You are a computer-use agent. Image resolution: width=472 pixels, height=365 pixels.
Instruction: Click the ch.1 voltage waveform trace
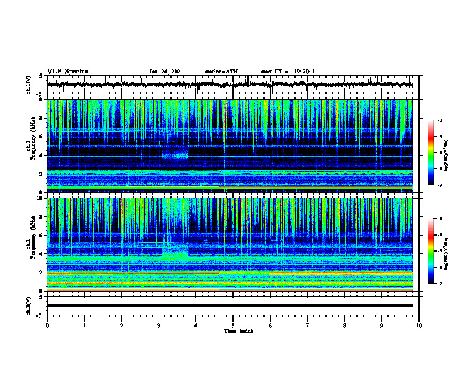point(229,85)
